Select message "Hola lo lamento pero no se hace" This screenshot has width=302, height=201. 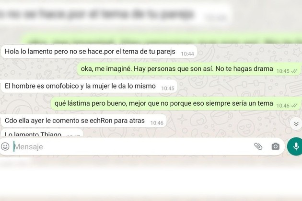pos(99,52)
